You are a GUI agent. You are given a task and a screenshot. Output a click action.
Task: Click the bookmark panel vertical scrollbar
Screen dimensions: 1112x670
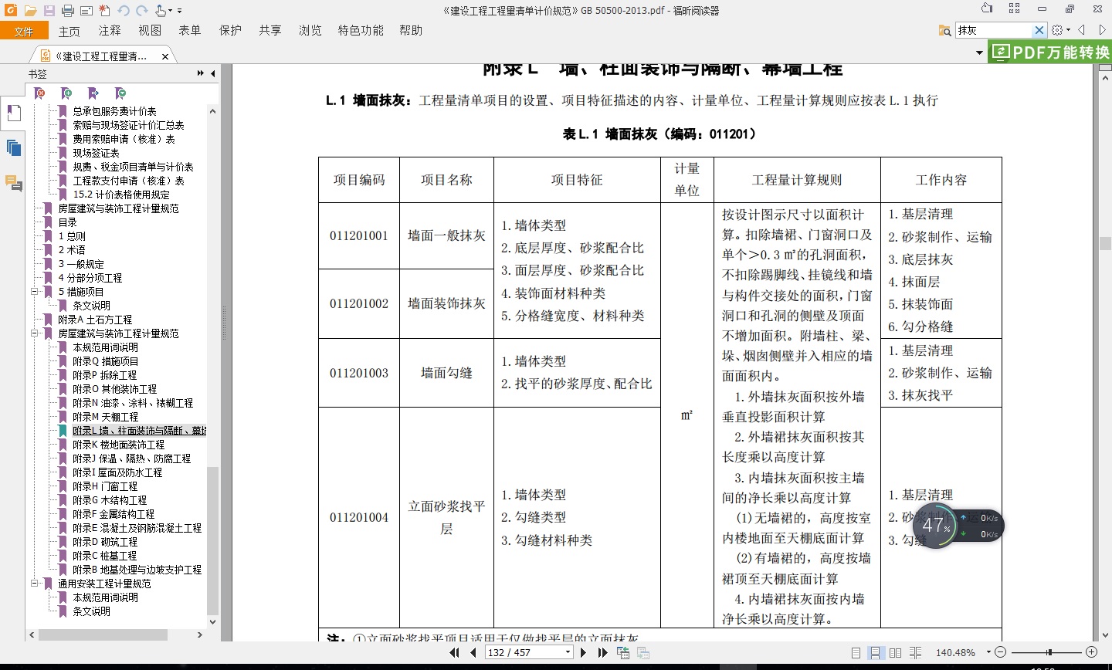point(213,540)
